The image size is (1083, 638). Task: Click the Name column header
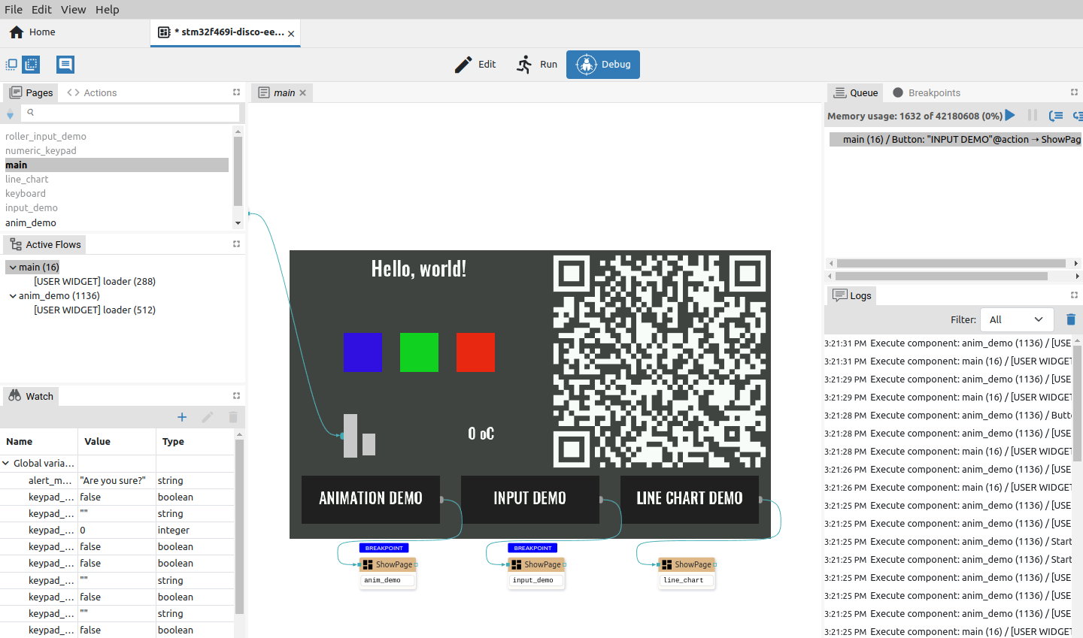(38, 441)
